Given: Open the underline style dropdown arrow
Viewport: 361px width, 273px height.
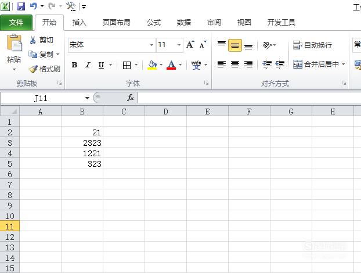Looking at the screenshot, I should (x=110, y=65).
